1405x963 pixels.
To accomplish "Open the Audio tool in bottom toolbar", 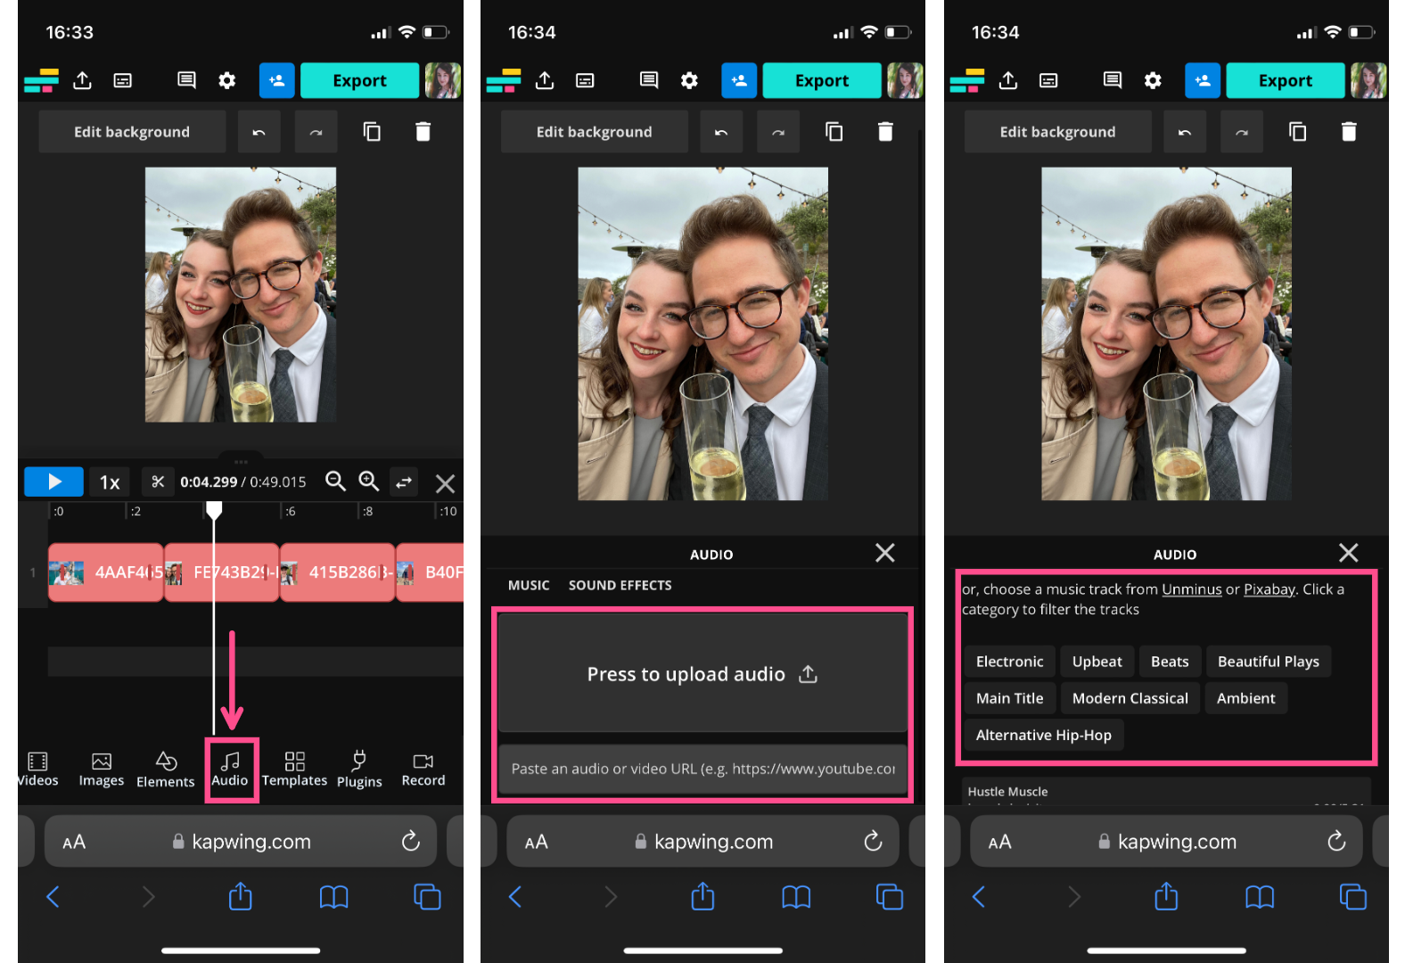I will (230, 769).
